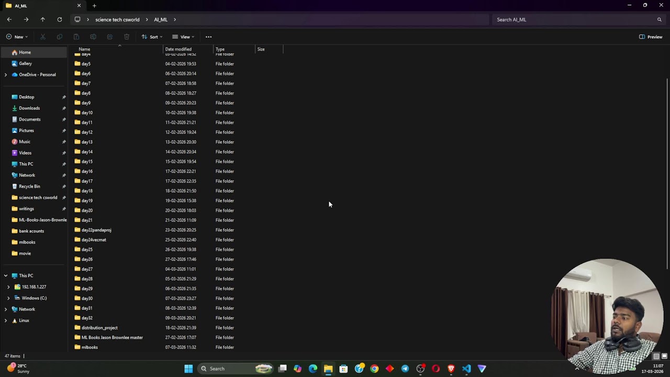Click the Share toolbar icon

(x=110, y=37)
